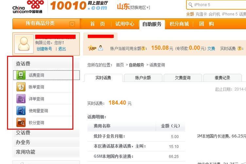Click the user profile icon beside VIP
The image size is (246, 164).
(x=101, y=48)
